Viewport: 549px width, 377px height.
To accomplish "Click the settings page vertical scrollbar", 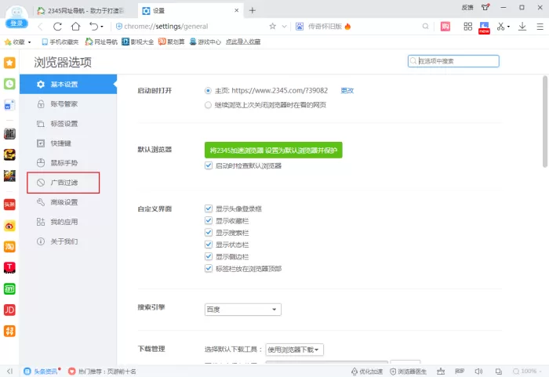I will (545, 121).
